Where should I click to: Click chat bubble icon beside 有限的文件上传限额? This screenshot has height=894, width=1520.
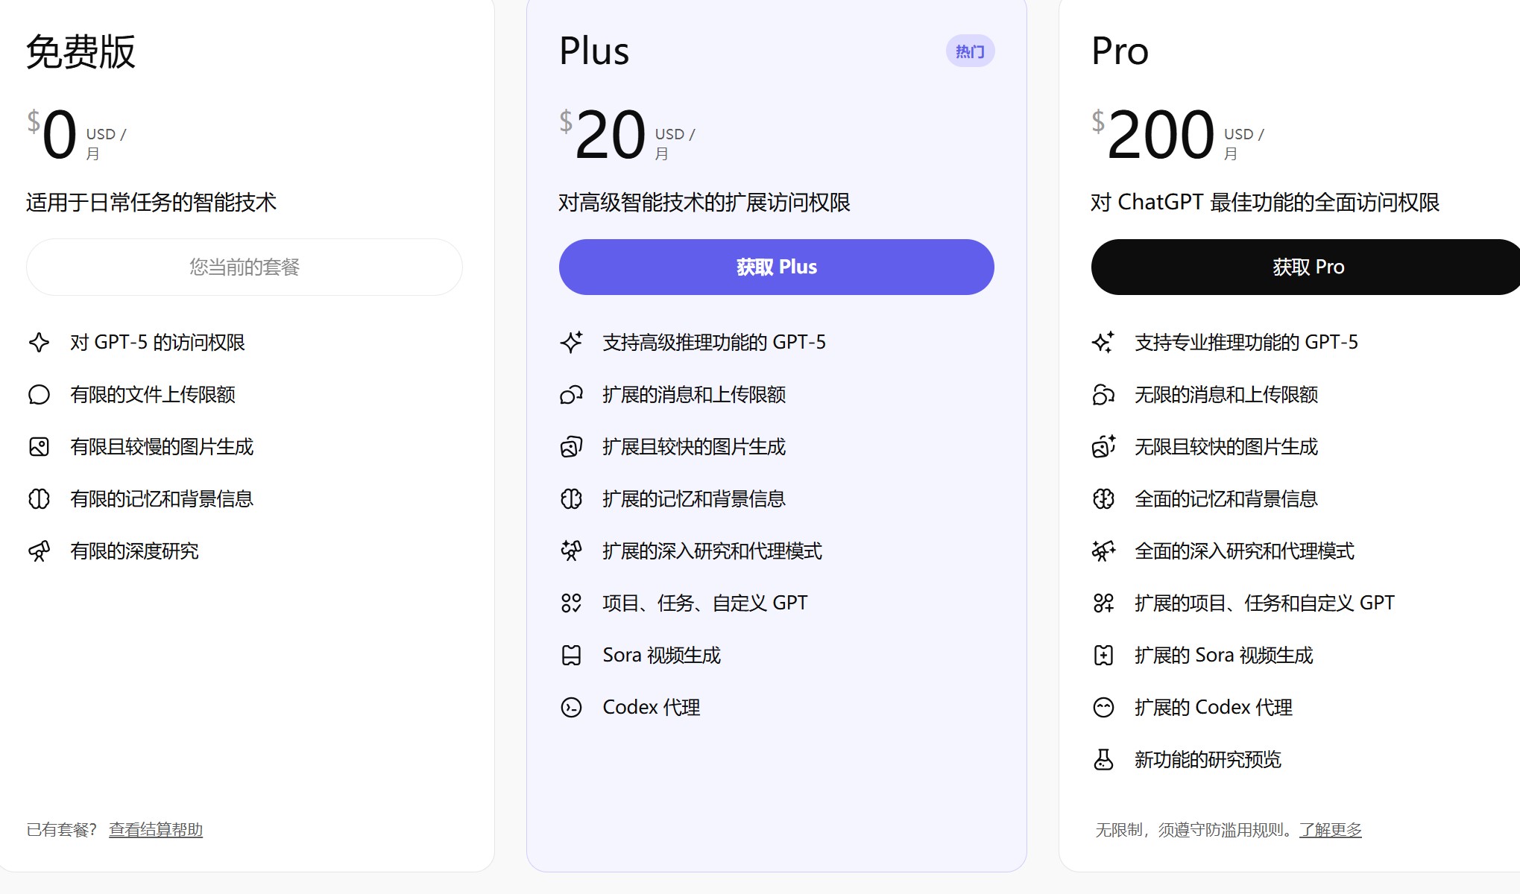[x=39, y=394]
